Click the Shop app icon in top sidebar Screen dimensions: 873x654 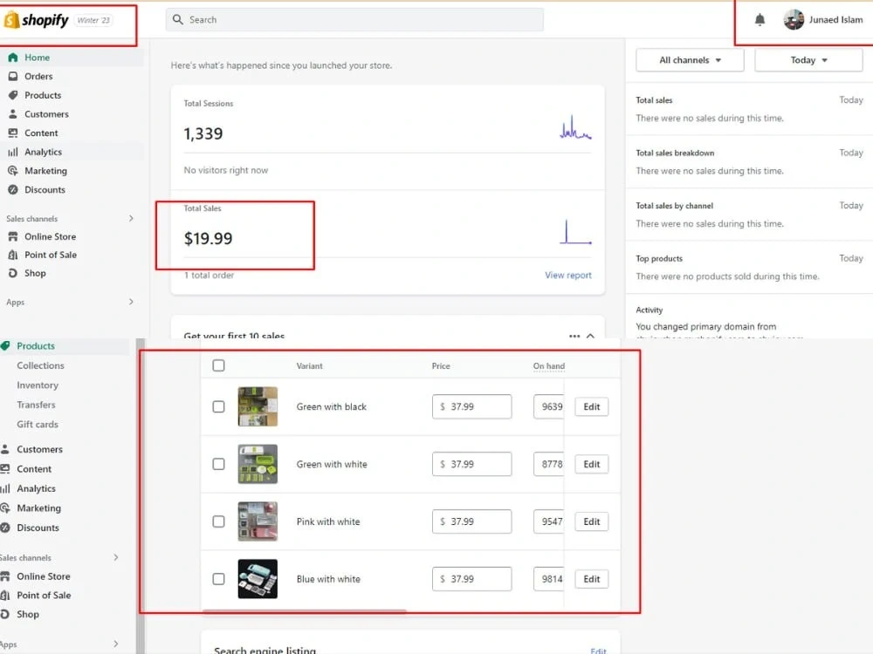coord(13,273)
